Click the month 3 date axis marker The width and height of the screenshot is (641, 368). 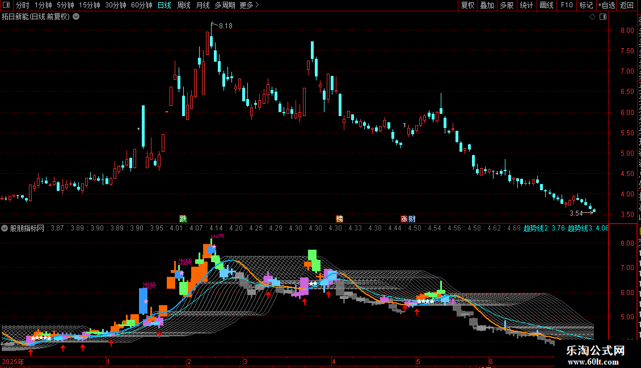[245, 361]
